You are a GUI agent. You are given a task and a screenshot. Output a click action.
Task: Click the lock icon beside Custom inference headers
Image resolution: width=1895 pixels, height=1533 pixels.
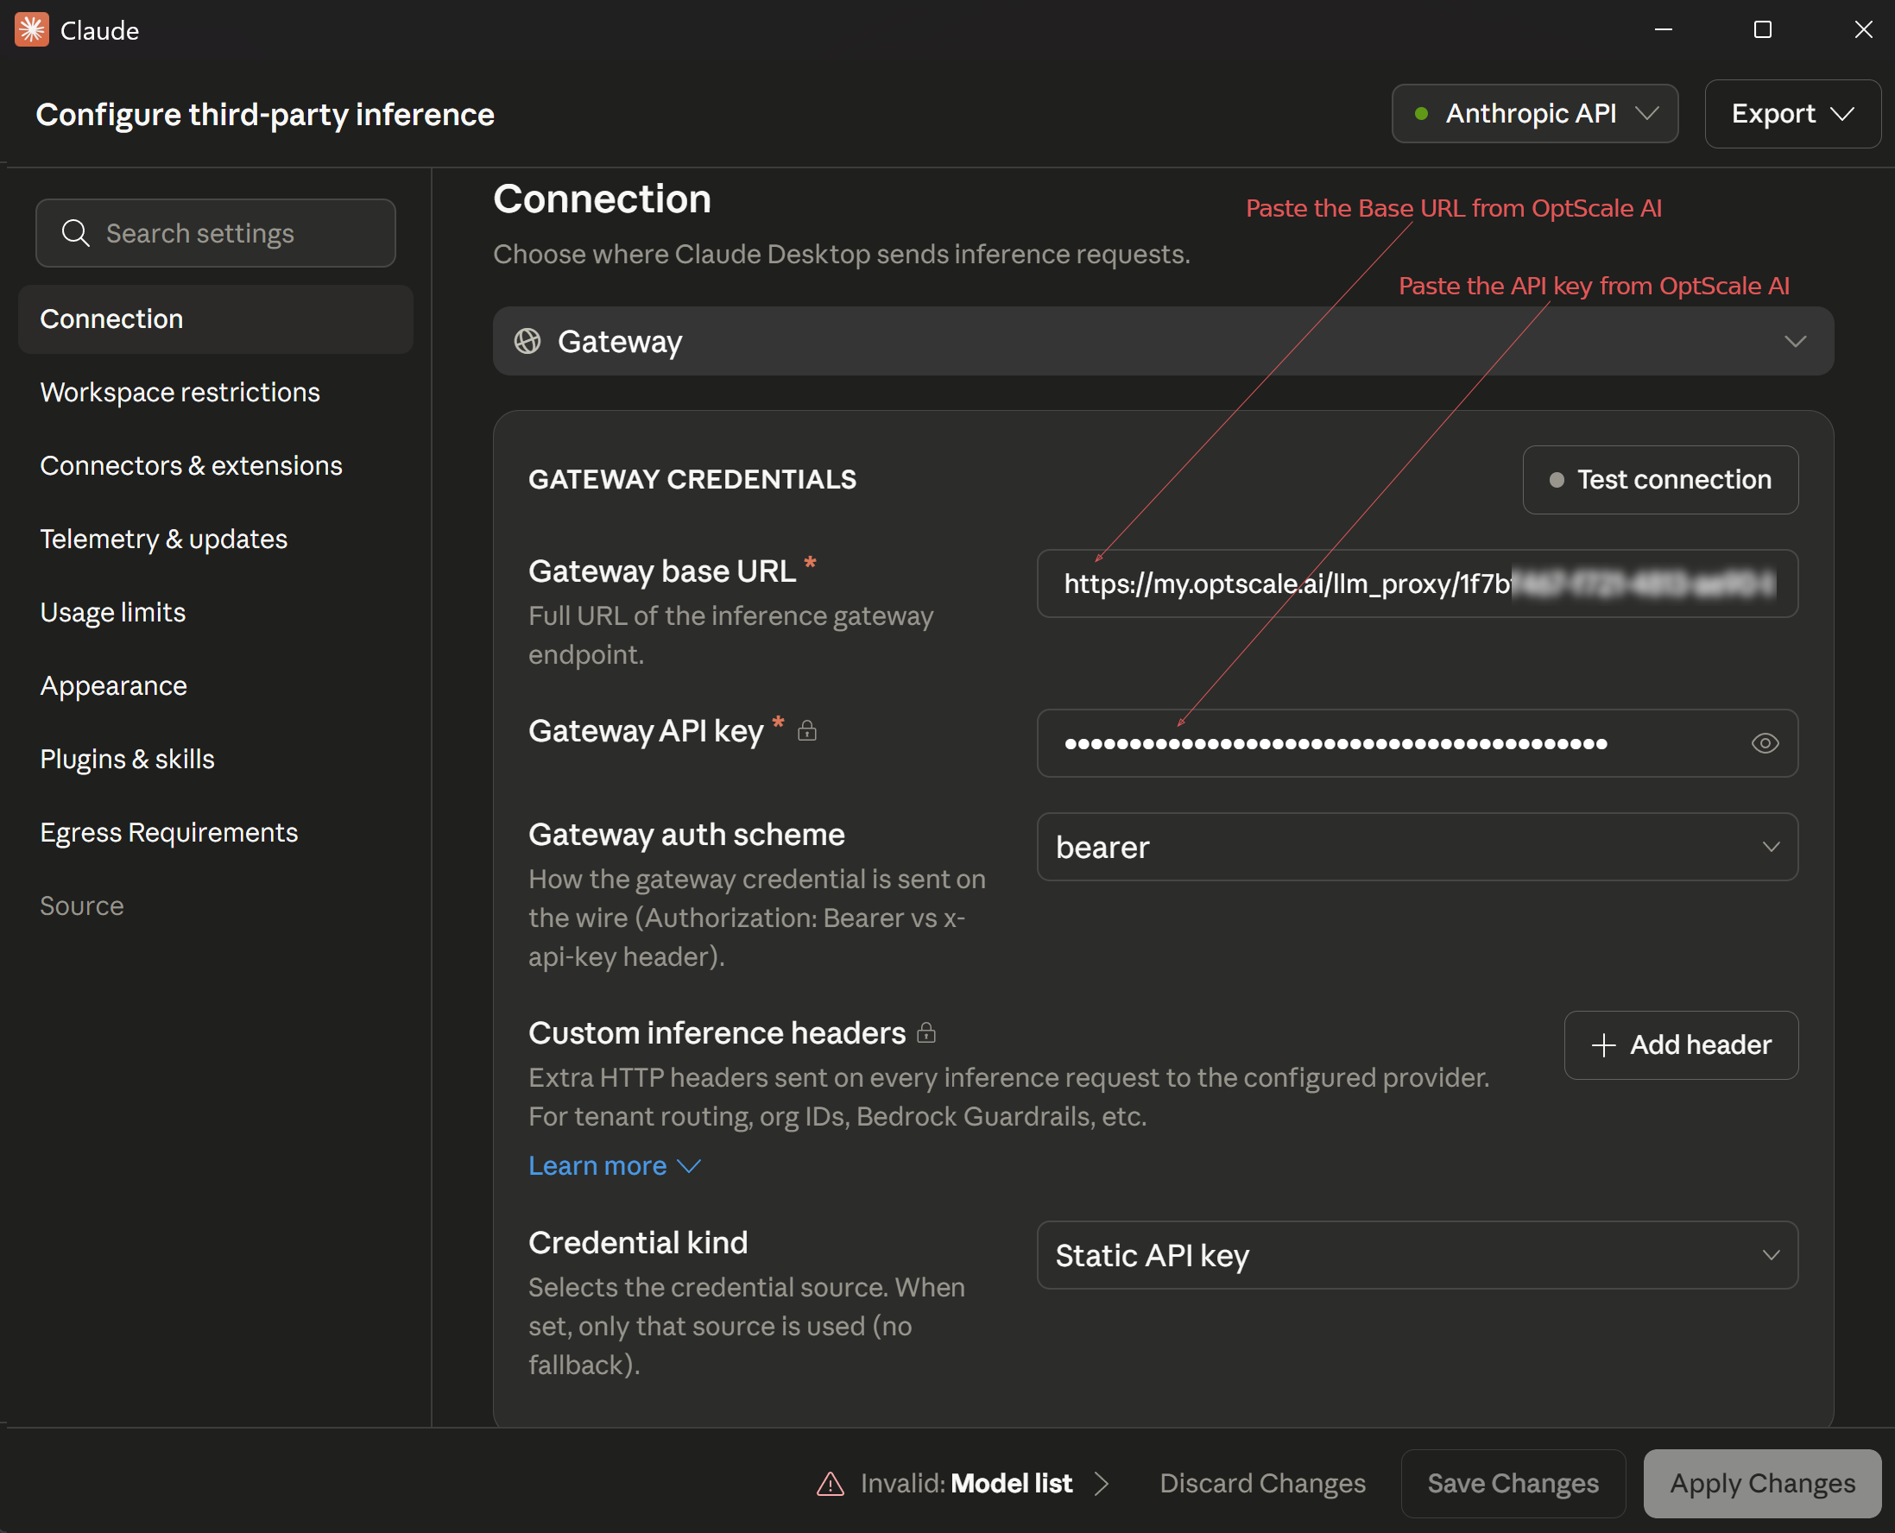(x=926, y=1032)
